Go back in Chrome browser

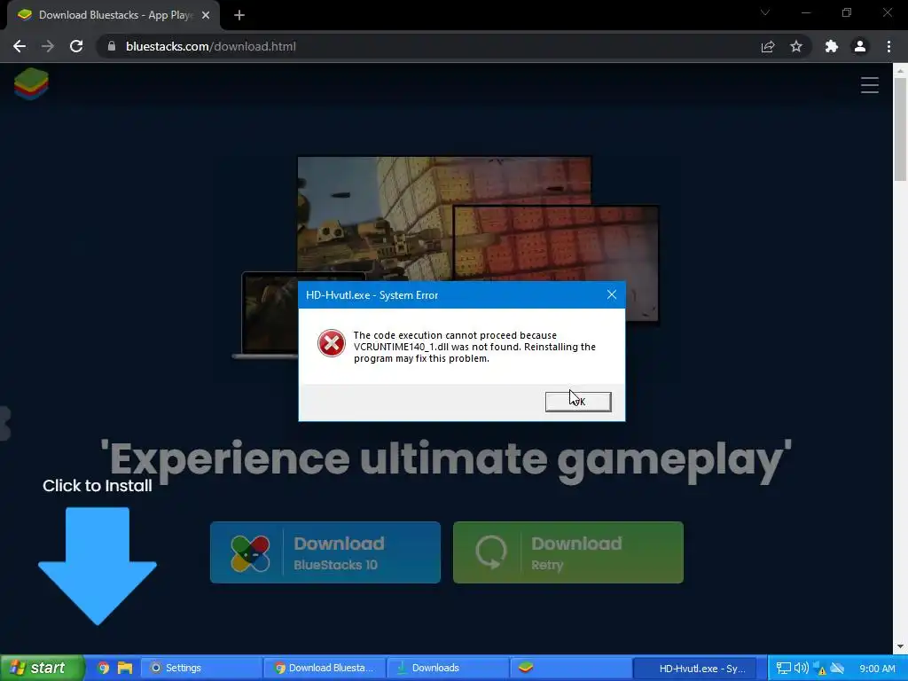[x=20, y=46]
